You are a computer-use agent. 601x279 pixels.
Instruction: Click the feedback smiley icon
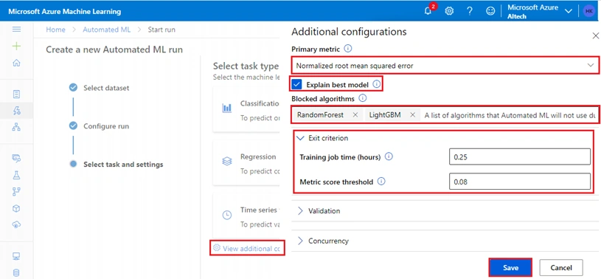[490, 11]
